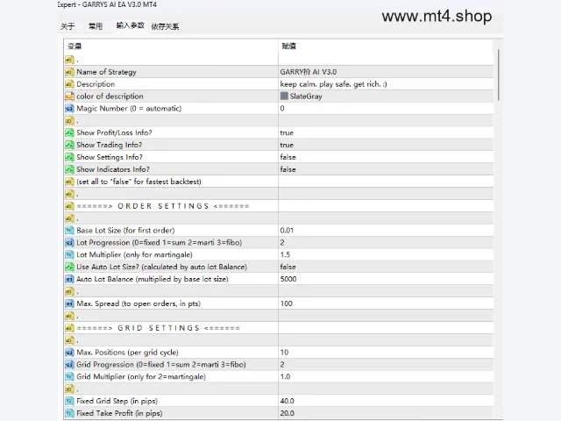Click the double icon beside Fixed Take Profit
Viewport: 561px width, 421px height.
(x=69, y=413)
